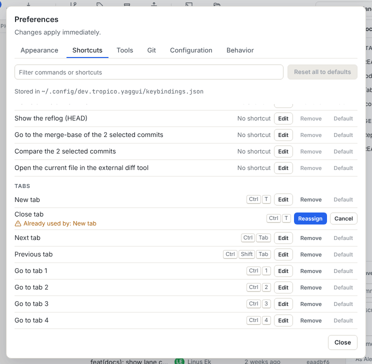The width and height of the screenshot is (372, 364).
Task: Edit the Next tab shortcut
Action: [283, 238]
